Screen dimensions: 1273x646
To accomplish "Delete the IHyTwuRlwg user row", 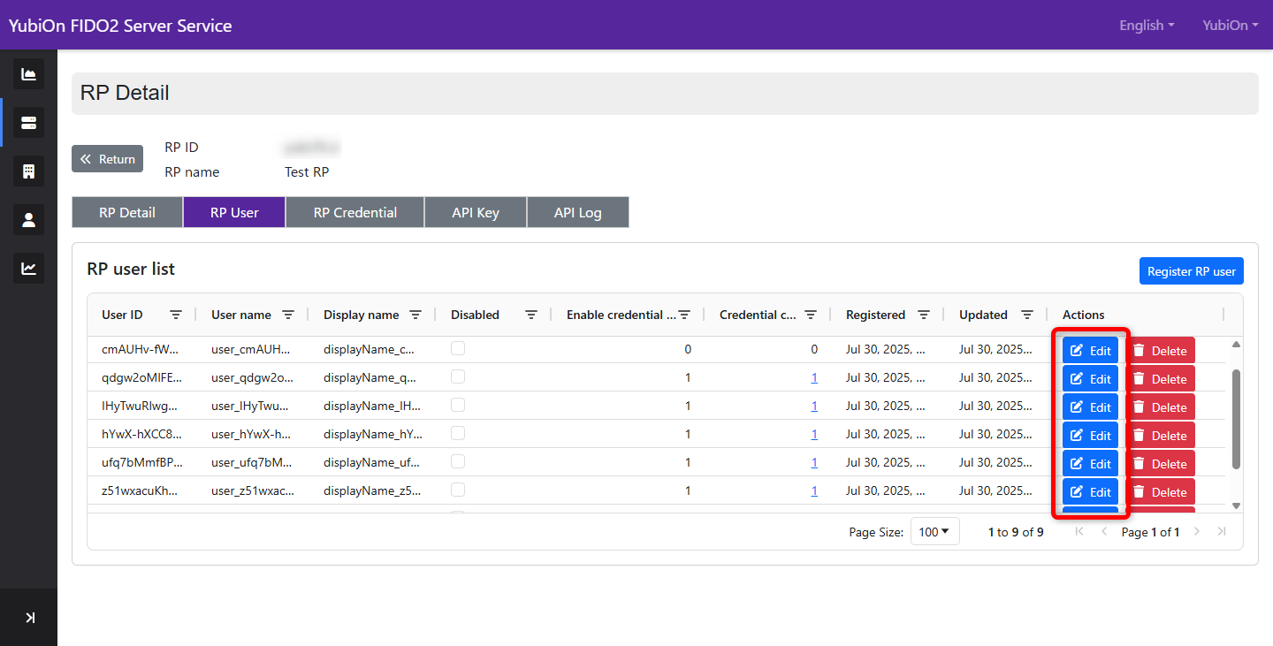I will coord(1160,407).
